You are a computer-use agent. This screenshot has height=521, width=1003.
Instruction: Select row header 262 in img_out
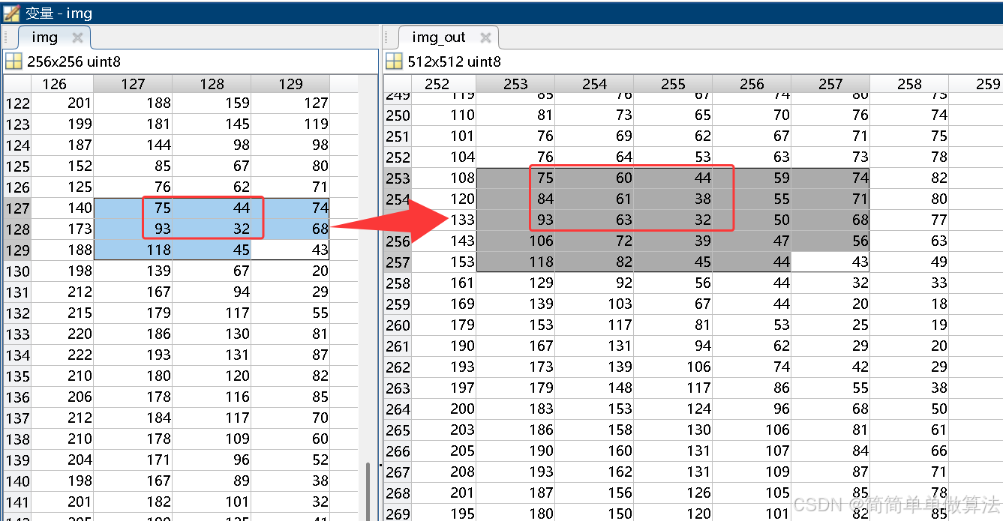(x=398, y=367)
